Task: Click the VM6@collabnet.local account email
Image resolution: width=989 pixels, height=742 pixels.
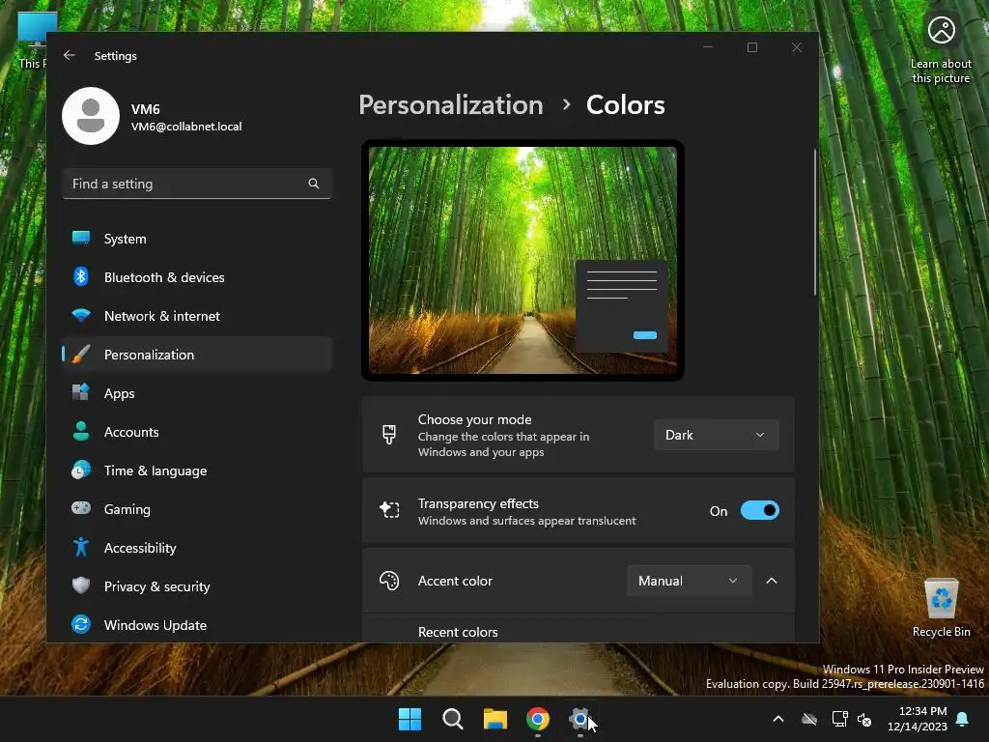Action: pyautogui.click(x=186, y=127)
